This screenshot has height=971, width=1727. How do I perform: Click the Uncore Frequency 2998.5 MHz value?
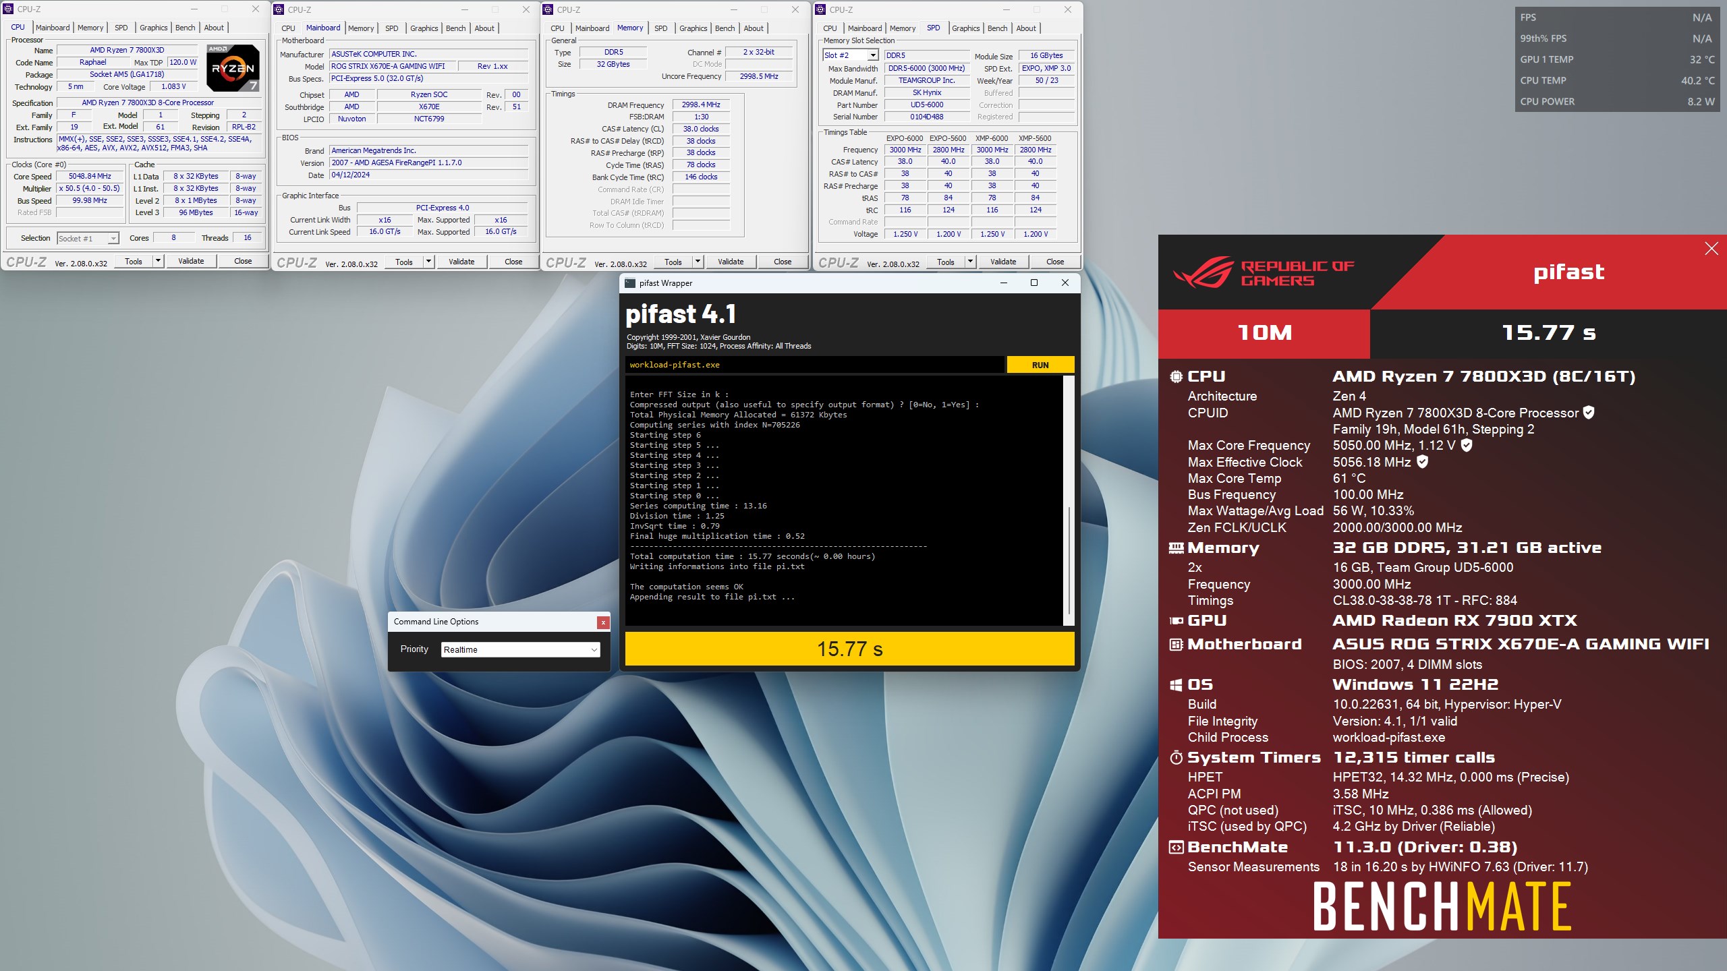point(759,76)
